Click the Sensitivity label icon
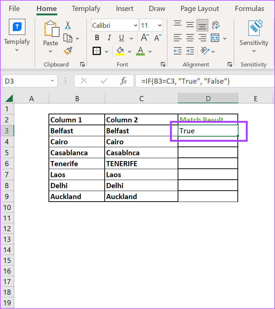This screenshot has height=309, width=275. 255,28
